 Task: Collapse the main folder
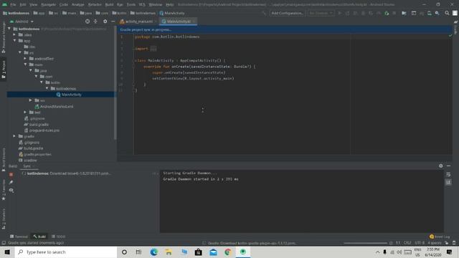tap(26, 64)
